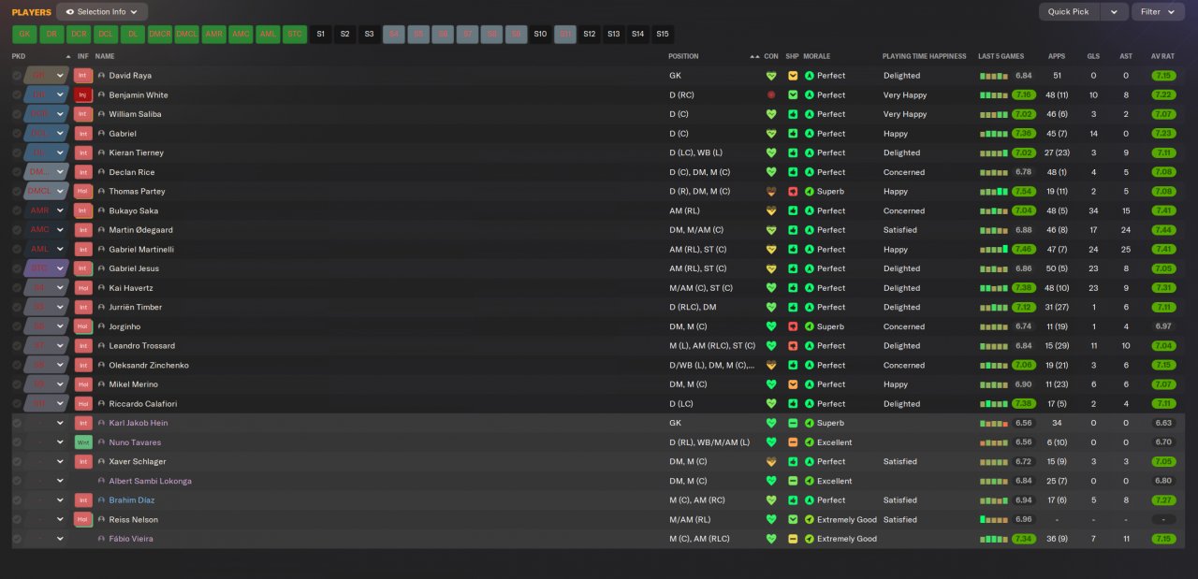Click the morale icon for Gabriel Martinelli
This screenshot has width=1198, height=579.
(810, 250)
